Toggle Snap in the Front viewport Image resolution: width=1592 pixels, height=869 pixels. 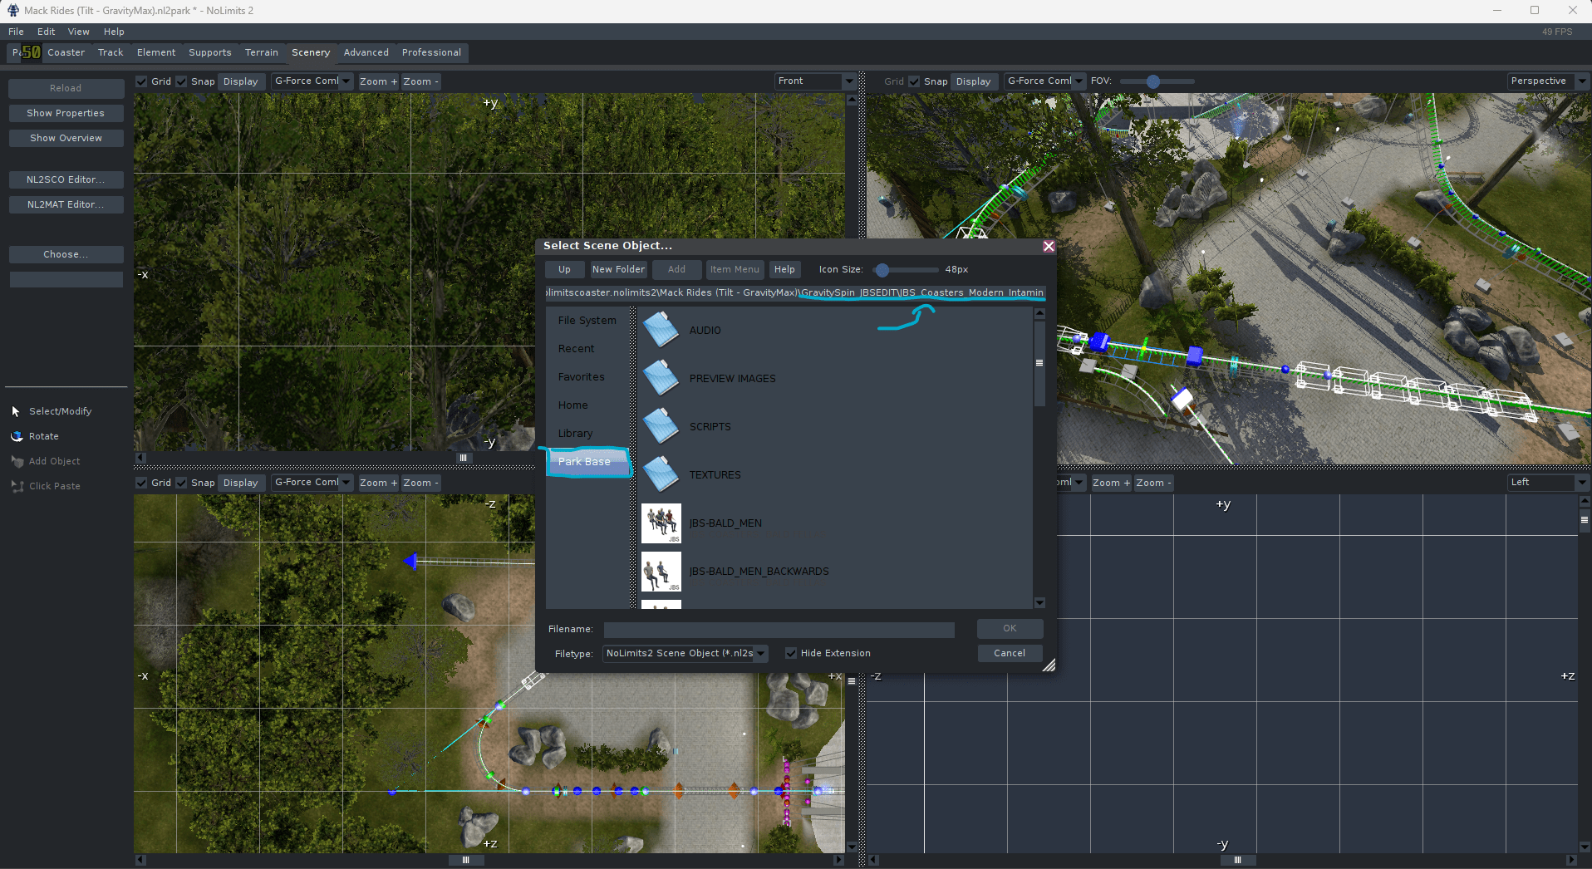pyautogui.click(x=181, y=81)
